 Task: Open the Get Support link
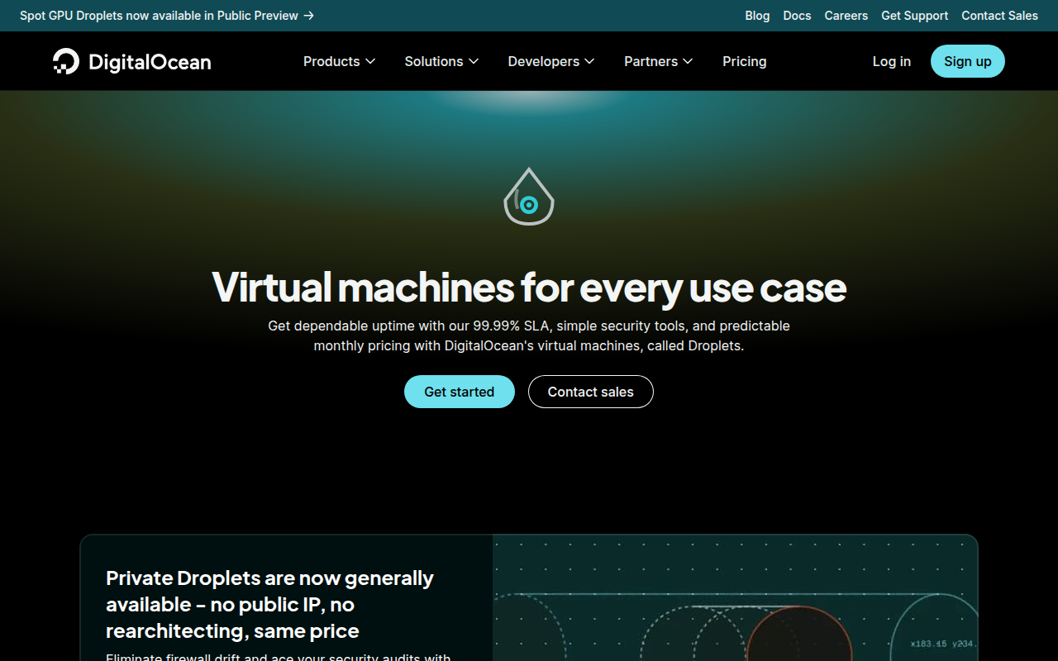point(914,16)
